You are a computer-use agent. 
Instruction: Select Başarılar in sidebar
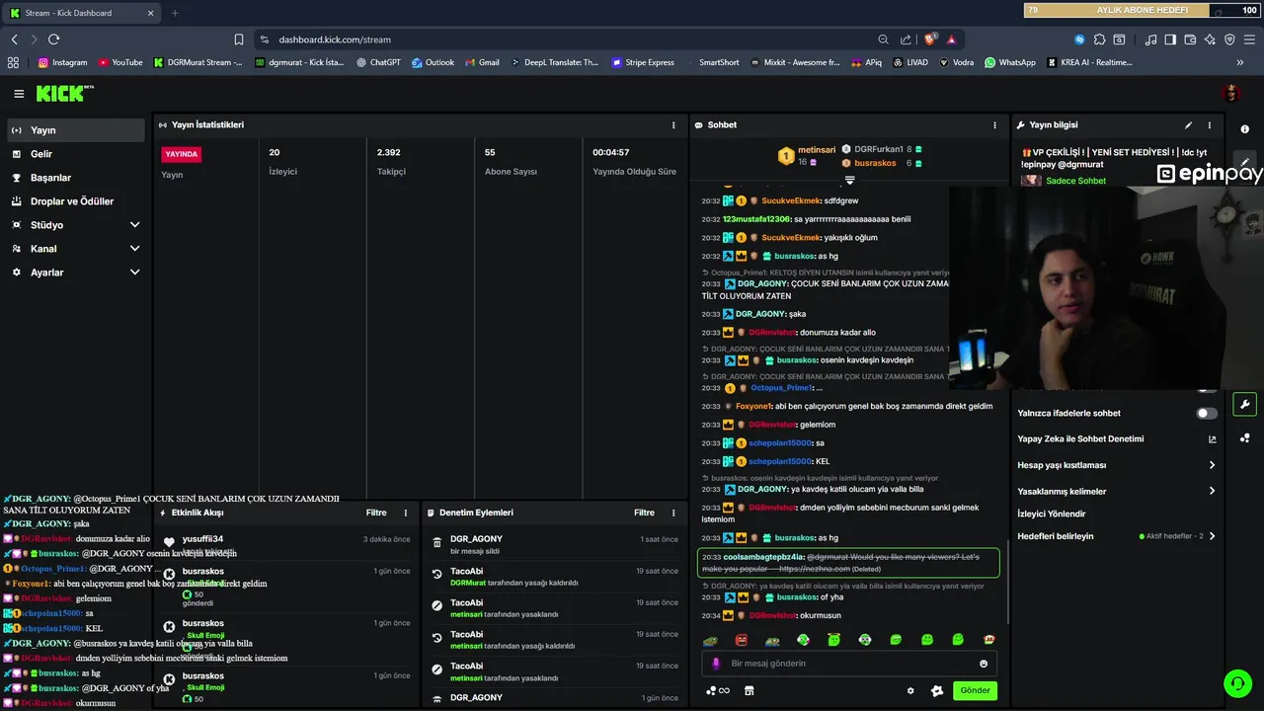pos(76,178)
